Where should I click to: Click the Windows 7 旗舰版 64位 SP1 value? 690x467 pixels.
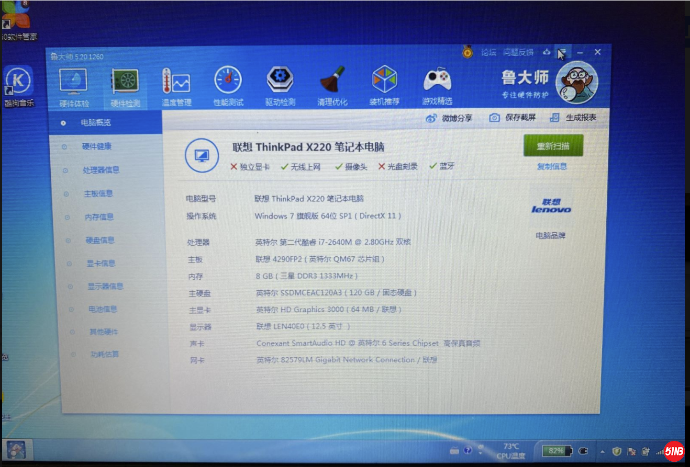pyautogui.click(x=328, y=215)
